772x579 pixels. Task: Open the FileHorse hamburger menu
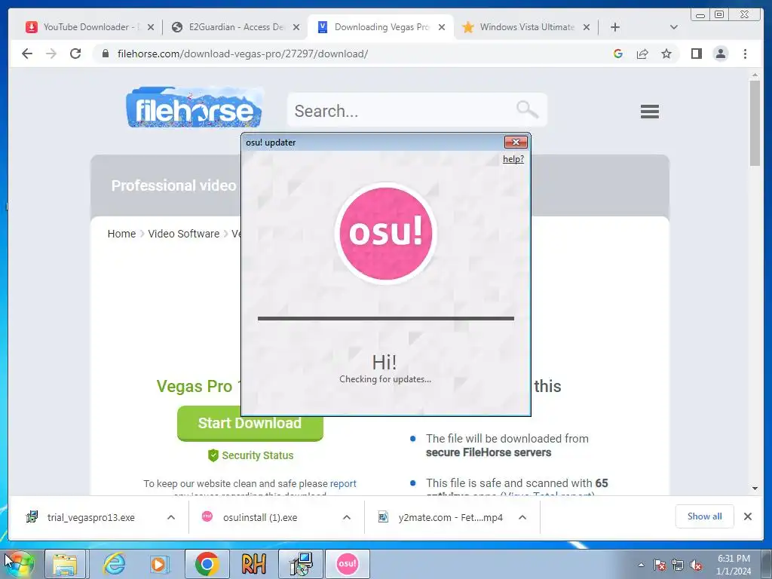pos(649,112)
